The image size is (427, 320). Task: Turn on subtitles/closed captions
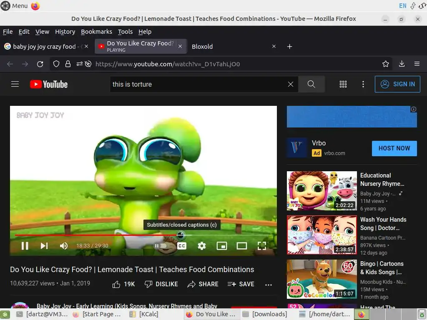182,246
